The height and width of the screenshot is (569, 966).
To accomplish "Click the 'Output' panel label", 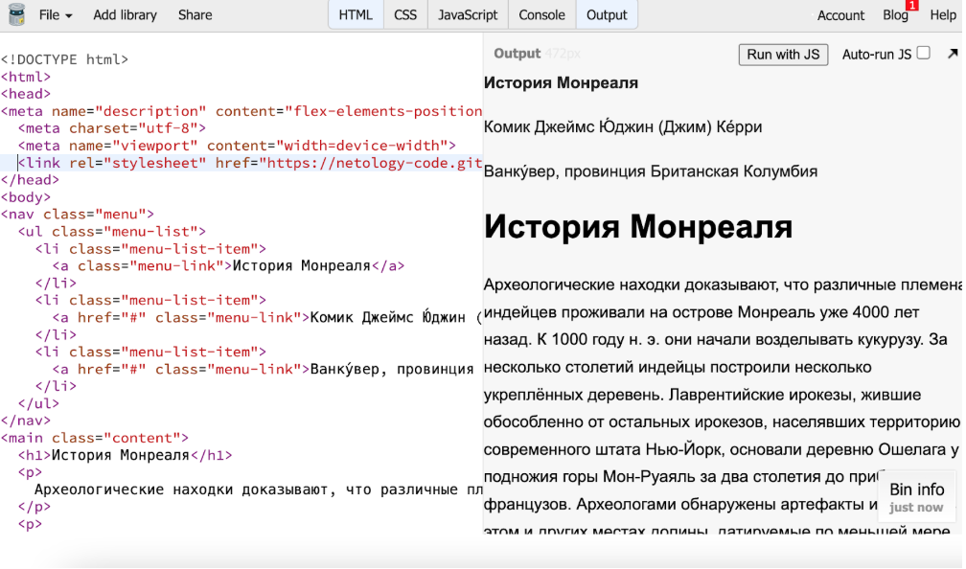I will 517,54.
